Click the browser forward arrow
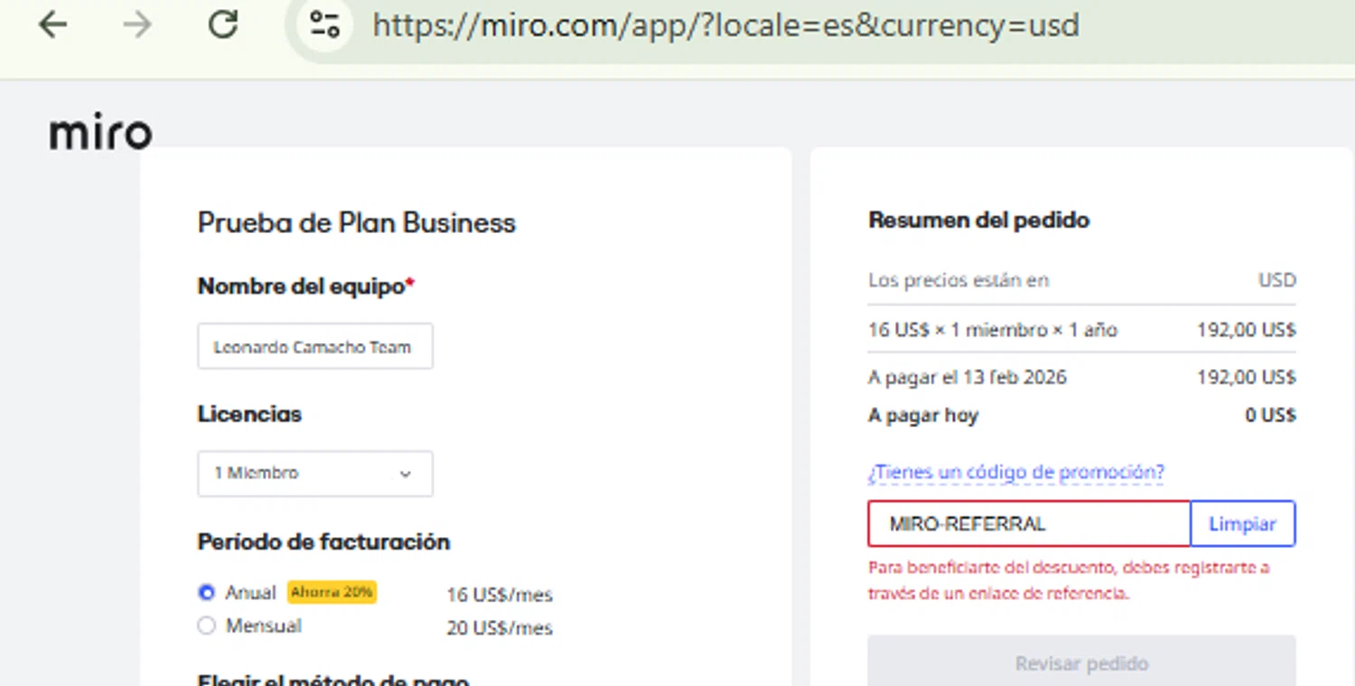The width and height of the screenshot is (1355, 686). (x=137, y=24)
